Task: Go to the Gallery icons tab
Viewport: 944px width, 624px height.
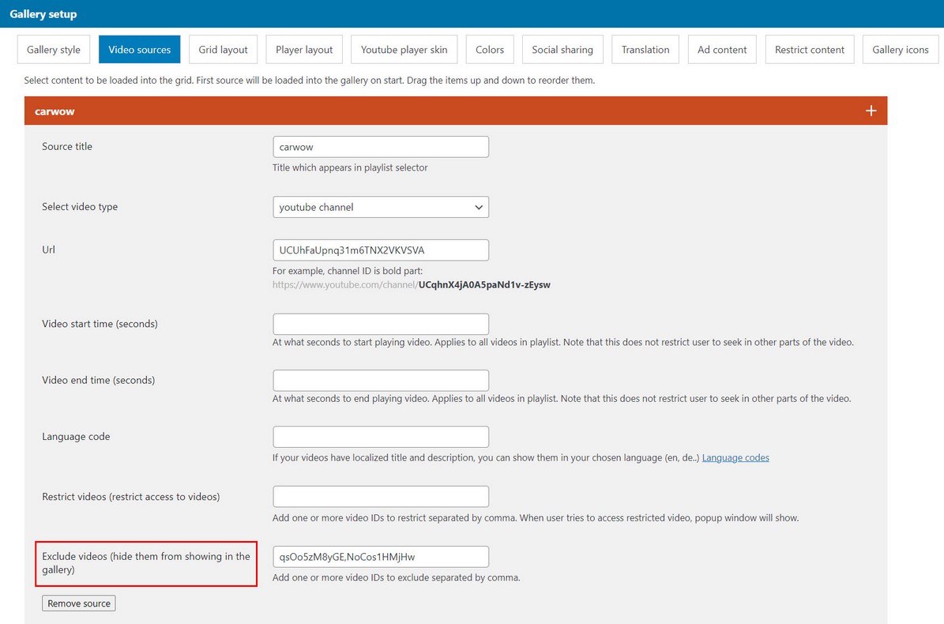Action: (x=900, y=49)
